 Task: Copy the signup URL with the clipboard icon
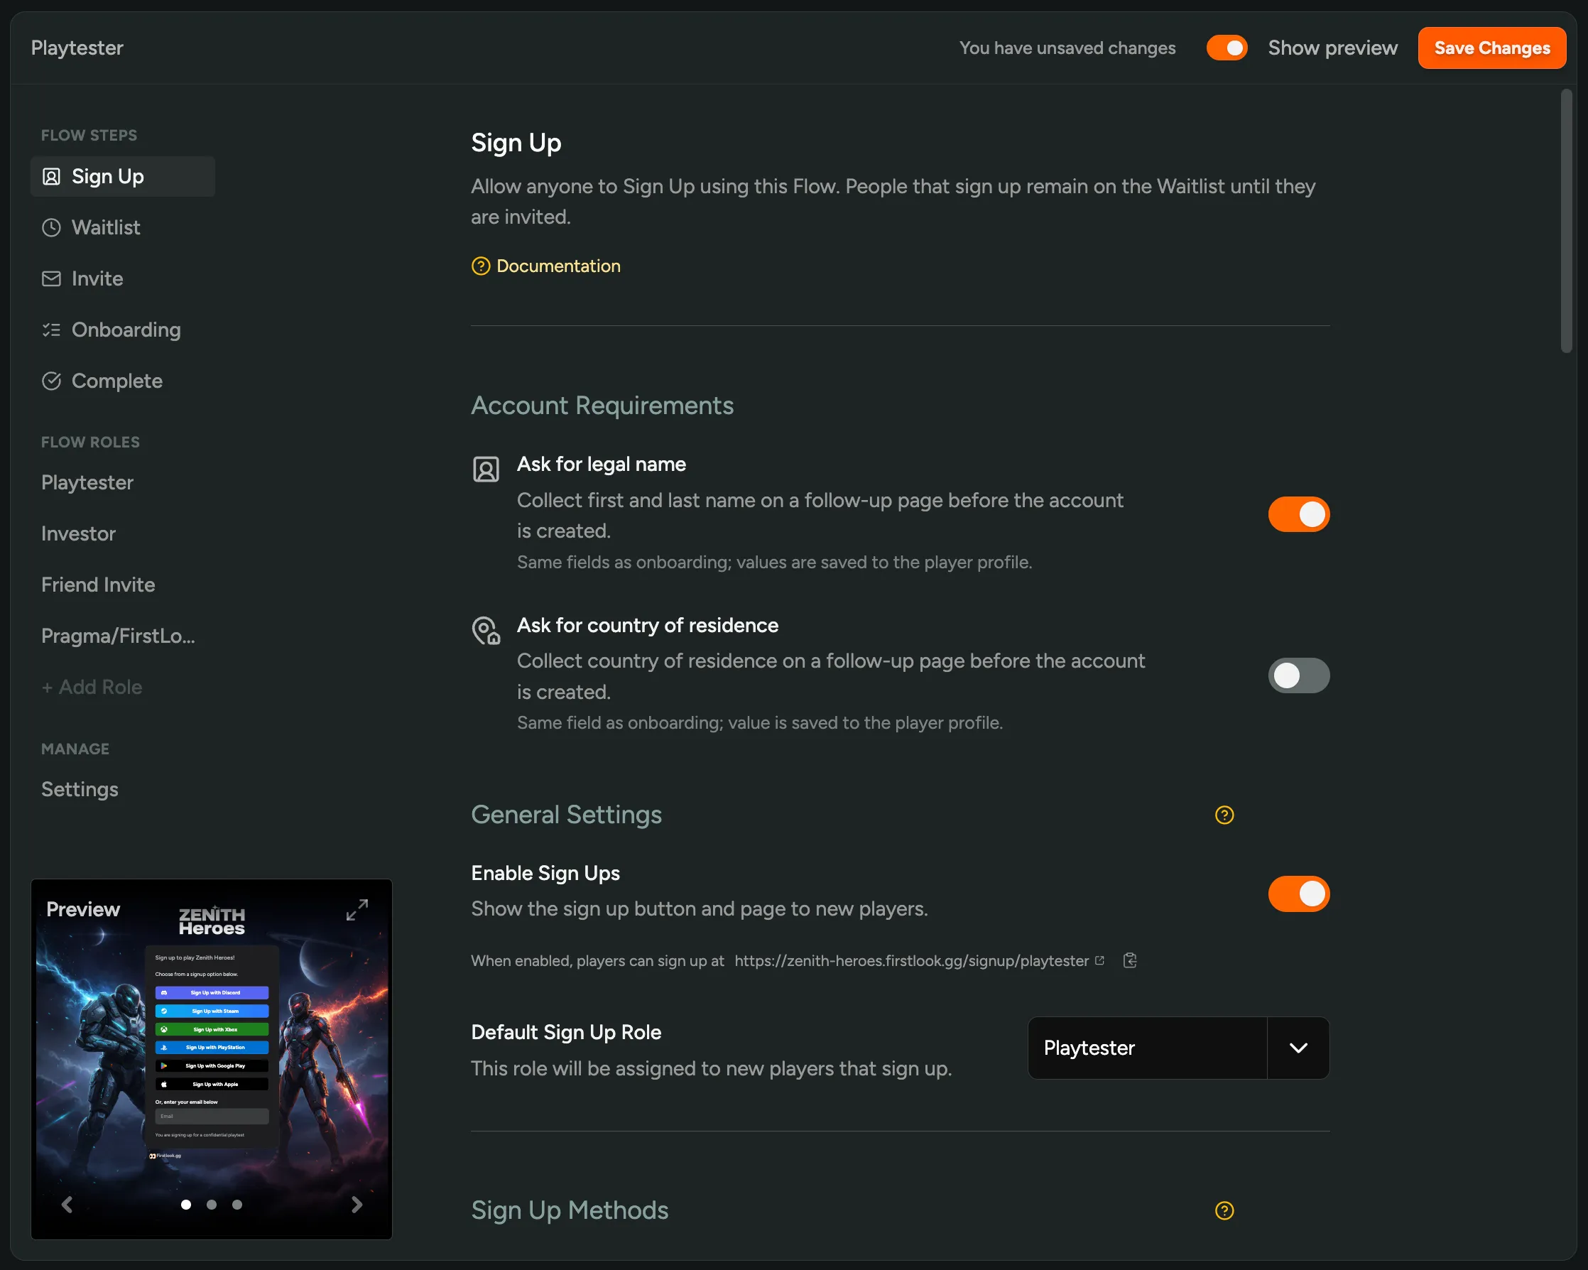(x=1131, y=960)
